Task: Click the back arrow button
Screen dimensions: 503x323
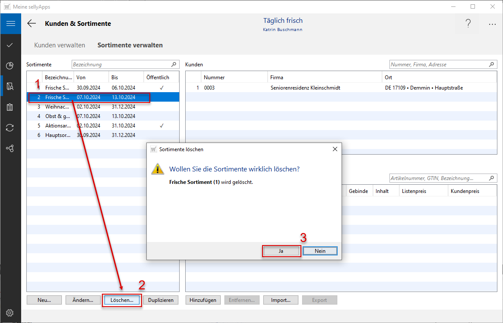Action: (x=32, y=24)
